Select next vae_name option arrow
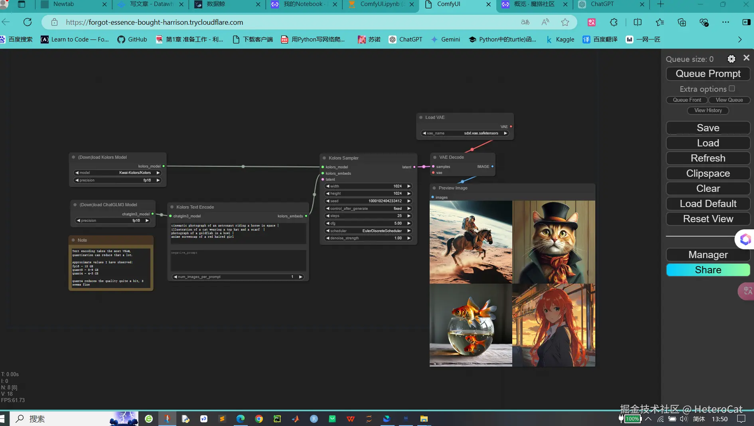 click(505, 133)
